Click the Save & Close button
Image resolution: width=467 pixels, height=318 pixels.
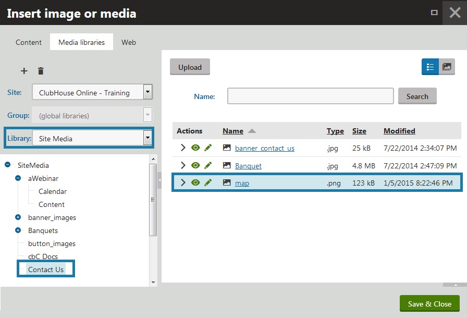coord(429,304)
